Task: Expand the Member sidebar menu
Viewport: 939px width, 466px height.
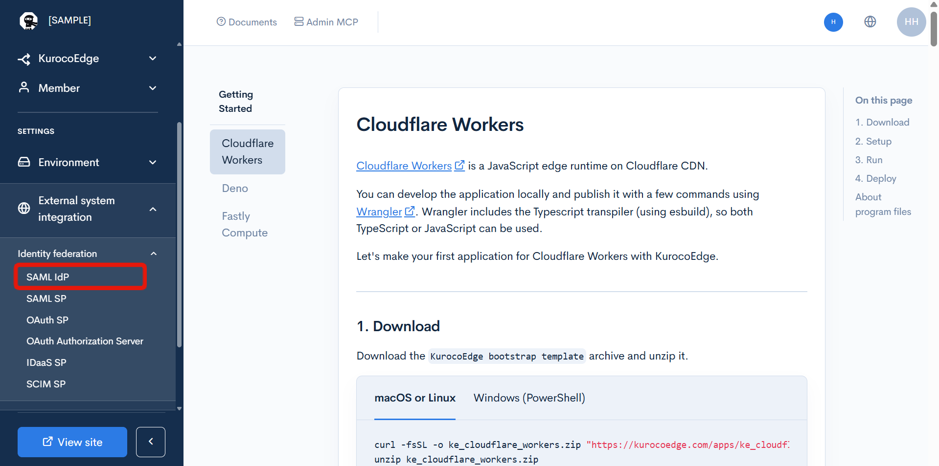Action: point(88,88)
